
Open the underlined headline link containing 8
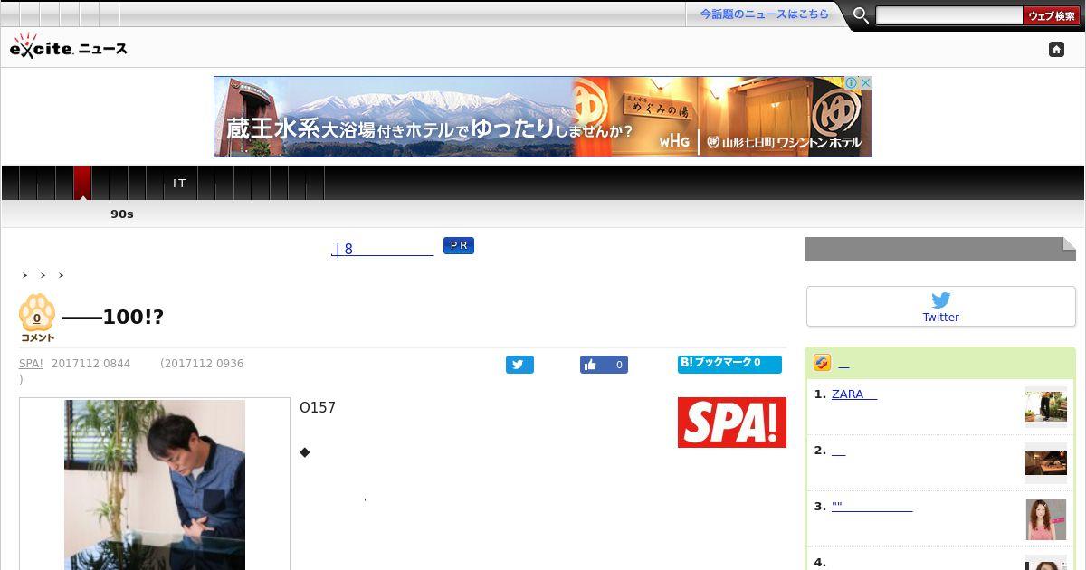tap(382, 249)
